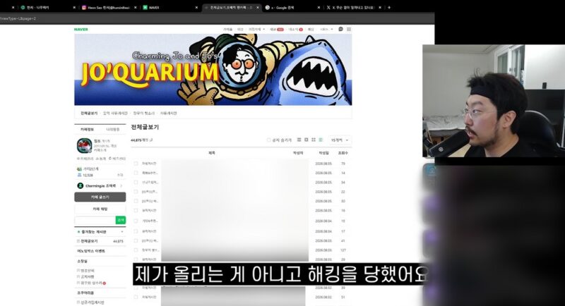Switch to the Instagram browser tab
This screenshot has width=565, height=306.
coord(108,8)
